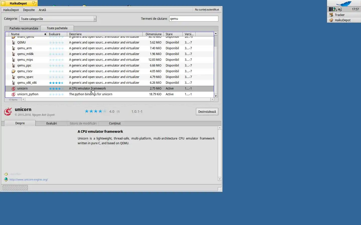The image size is (361, 225).
Task: Sort packages by the Evaluare column
Action: pyautogui.click(x=57, y=34)
